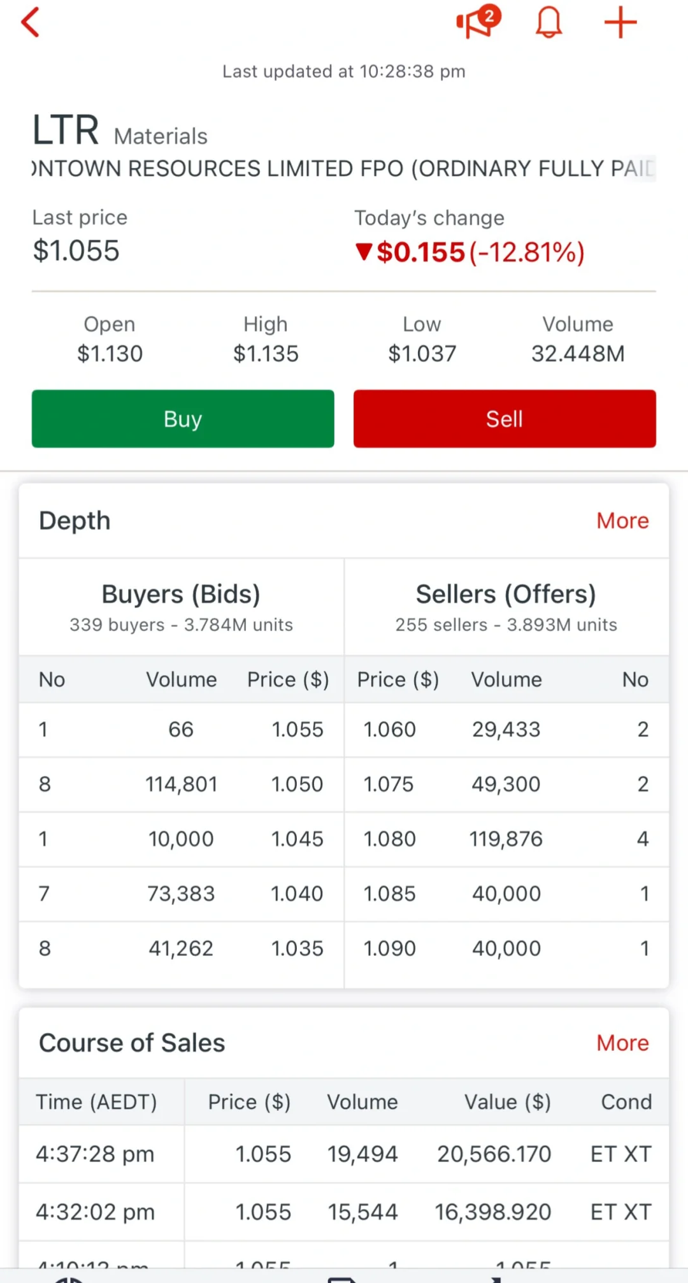Tap the LTR ticker symbol

(x=66, y=130)
